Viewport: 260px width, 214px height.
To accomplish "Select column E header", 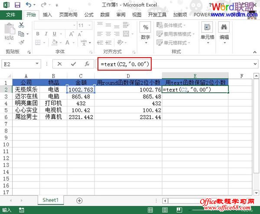I will point(195,76).
